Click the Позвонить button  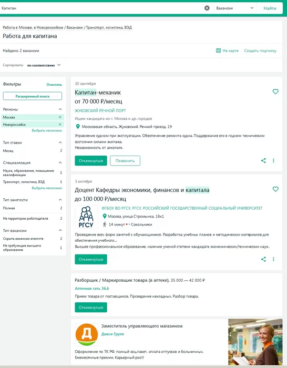(125, 161)
